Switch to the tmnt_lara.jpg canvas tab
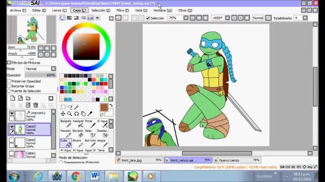Image resolution: width=325 pixels, height=182 pixels. pos(139,160)
